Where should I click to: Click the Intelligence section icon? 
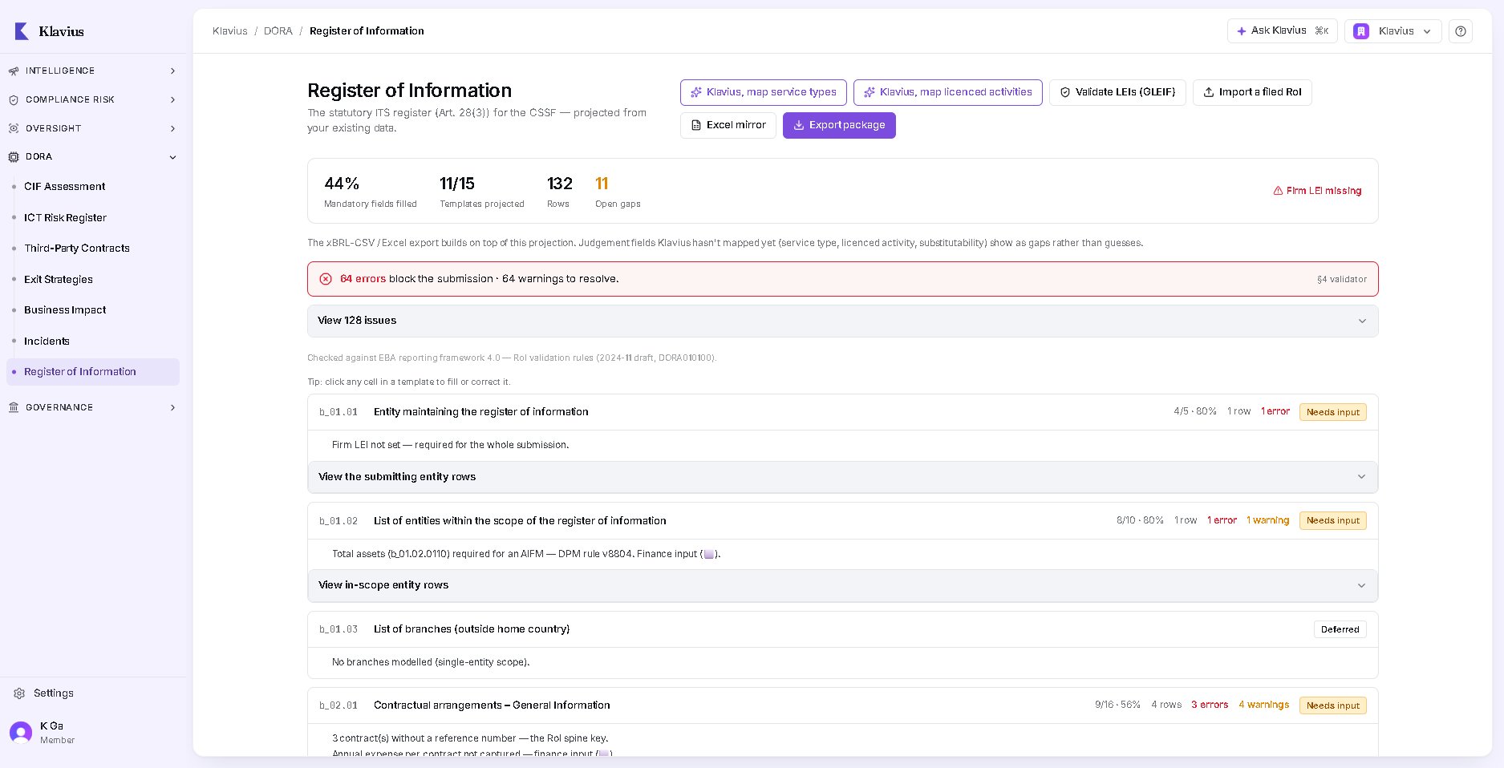[14, 71]
